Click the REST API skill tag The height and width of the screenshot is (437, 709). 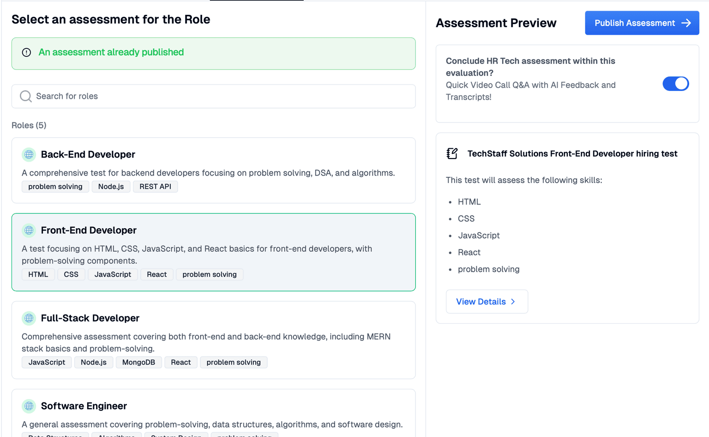point(156,187)
